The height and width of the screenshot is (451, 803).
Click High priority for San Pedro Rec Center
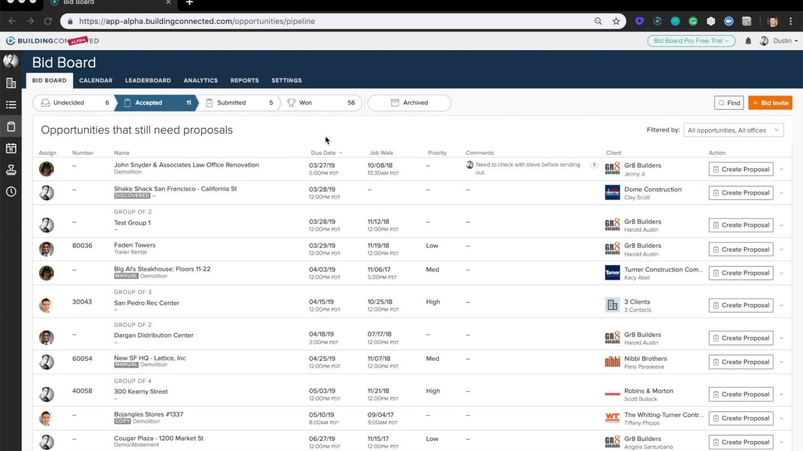433,302
